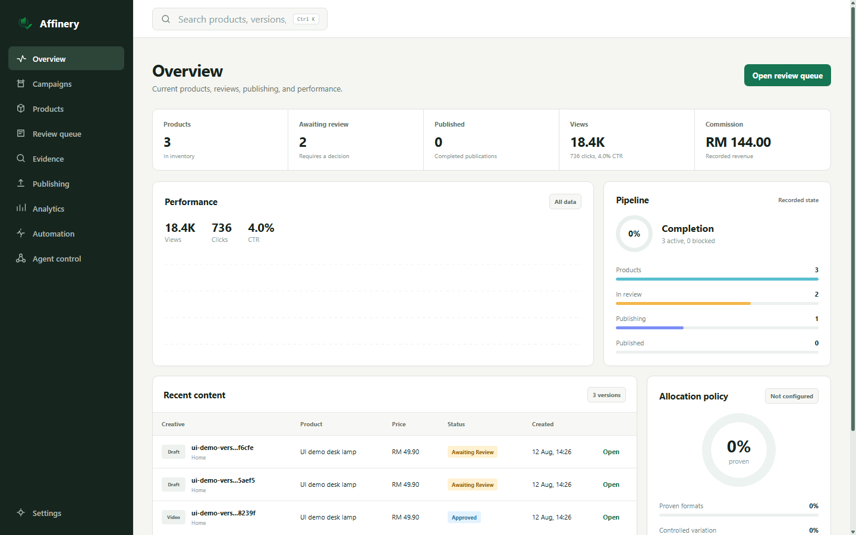Click the Products box icon
Screen dimensions: 856x535
coord(21,109)
